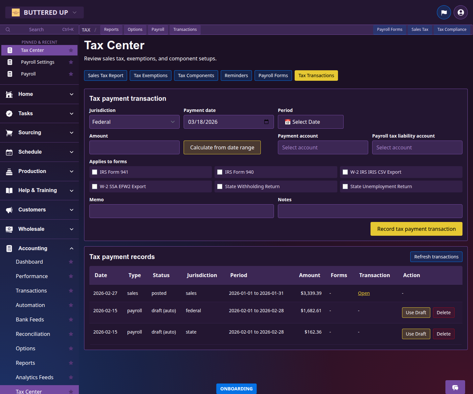Check the State Withholding Return box
The image size is (473, 394).
pos(220,186)
